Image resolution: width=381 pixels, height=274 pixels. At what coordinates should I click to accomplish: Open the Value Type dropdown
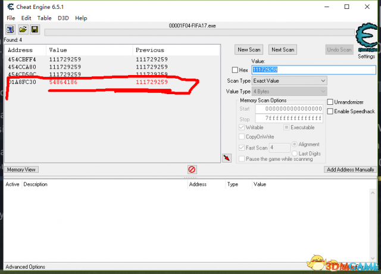coord(289,91)
